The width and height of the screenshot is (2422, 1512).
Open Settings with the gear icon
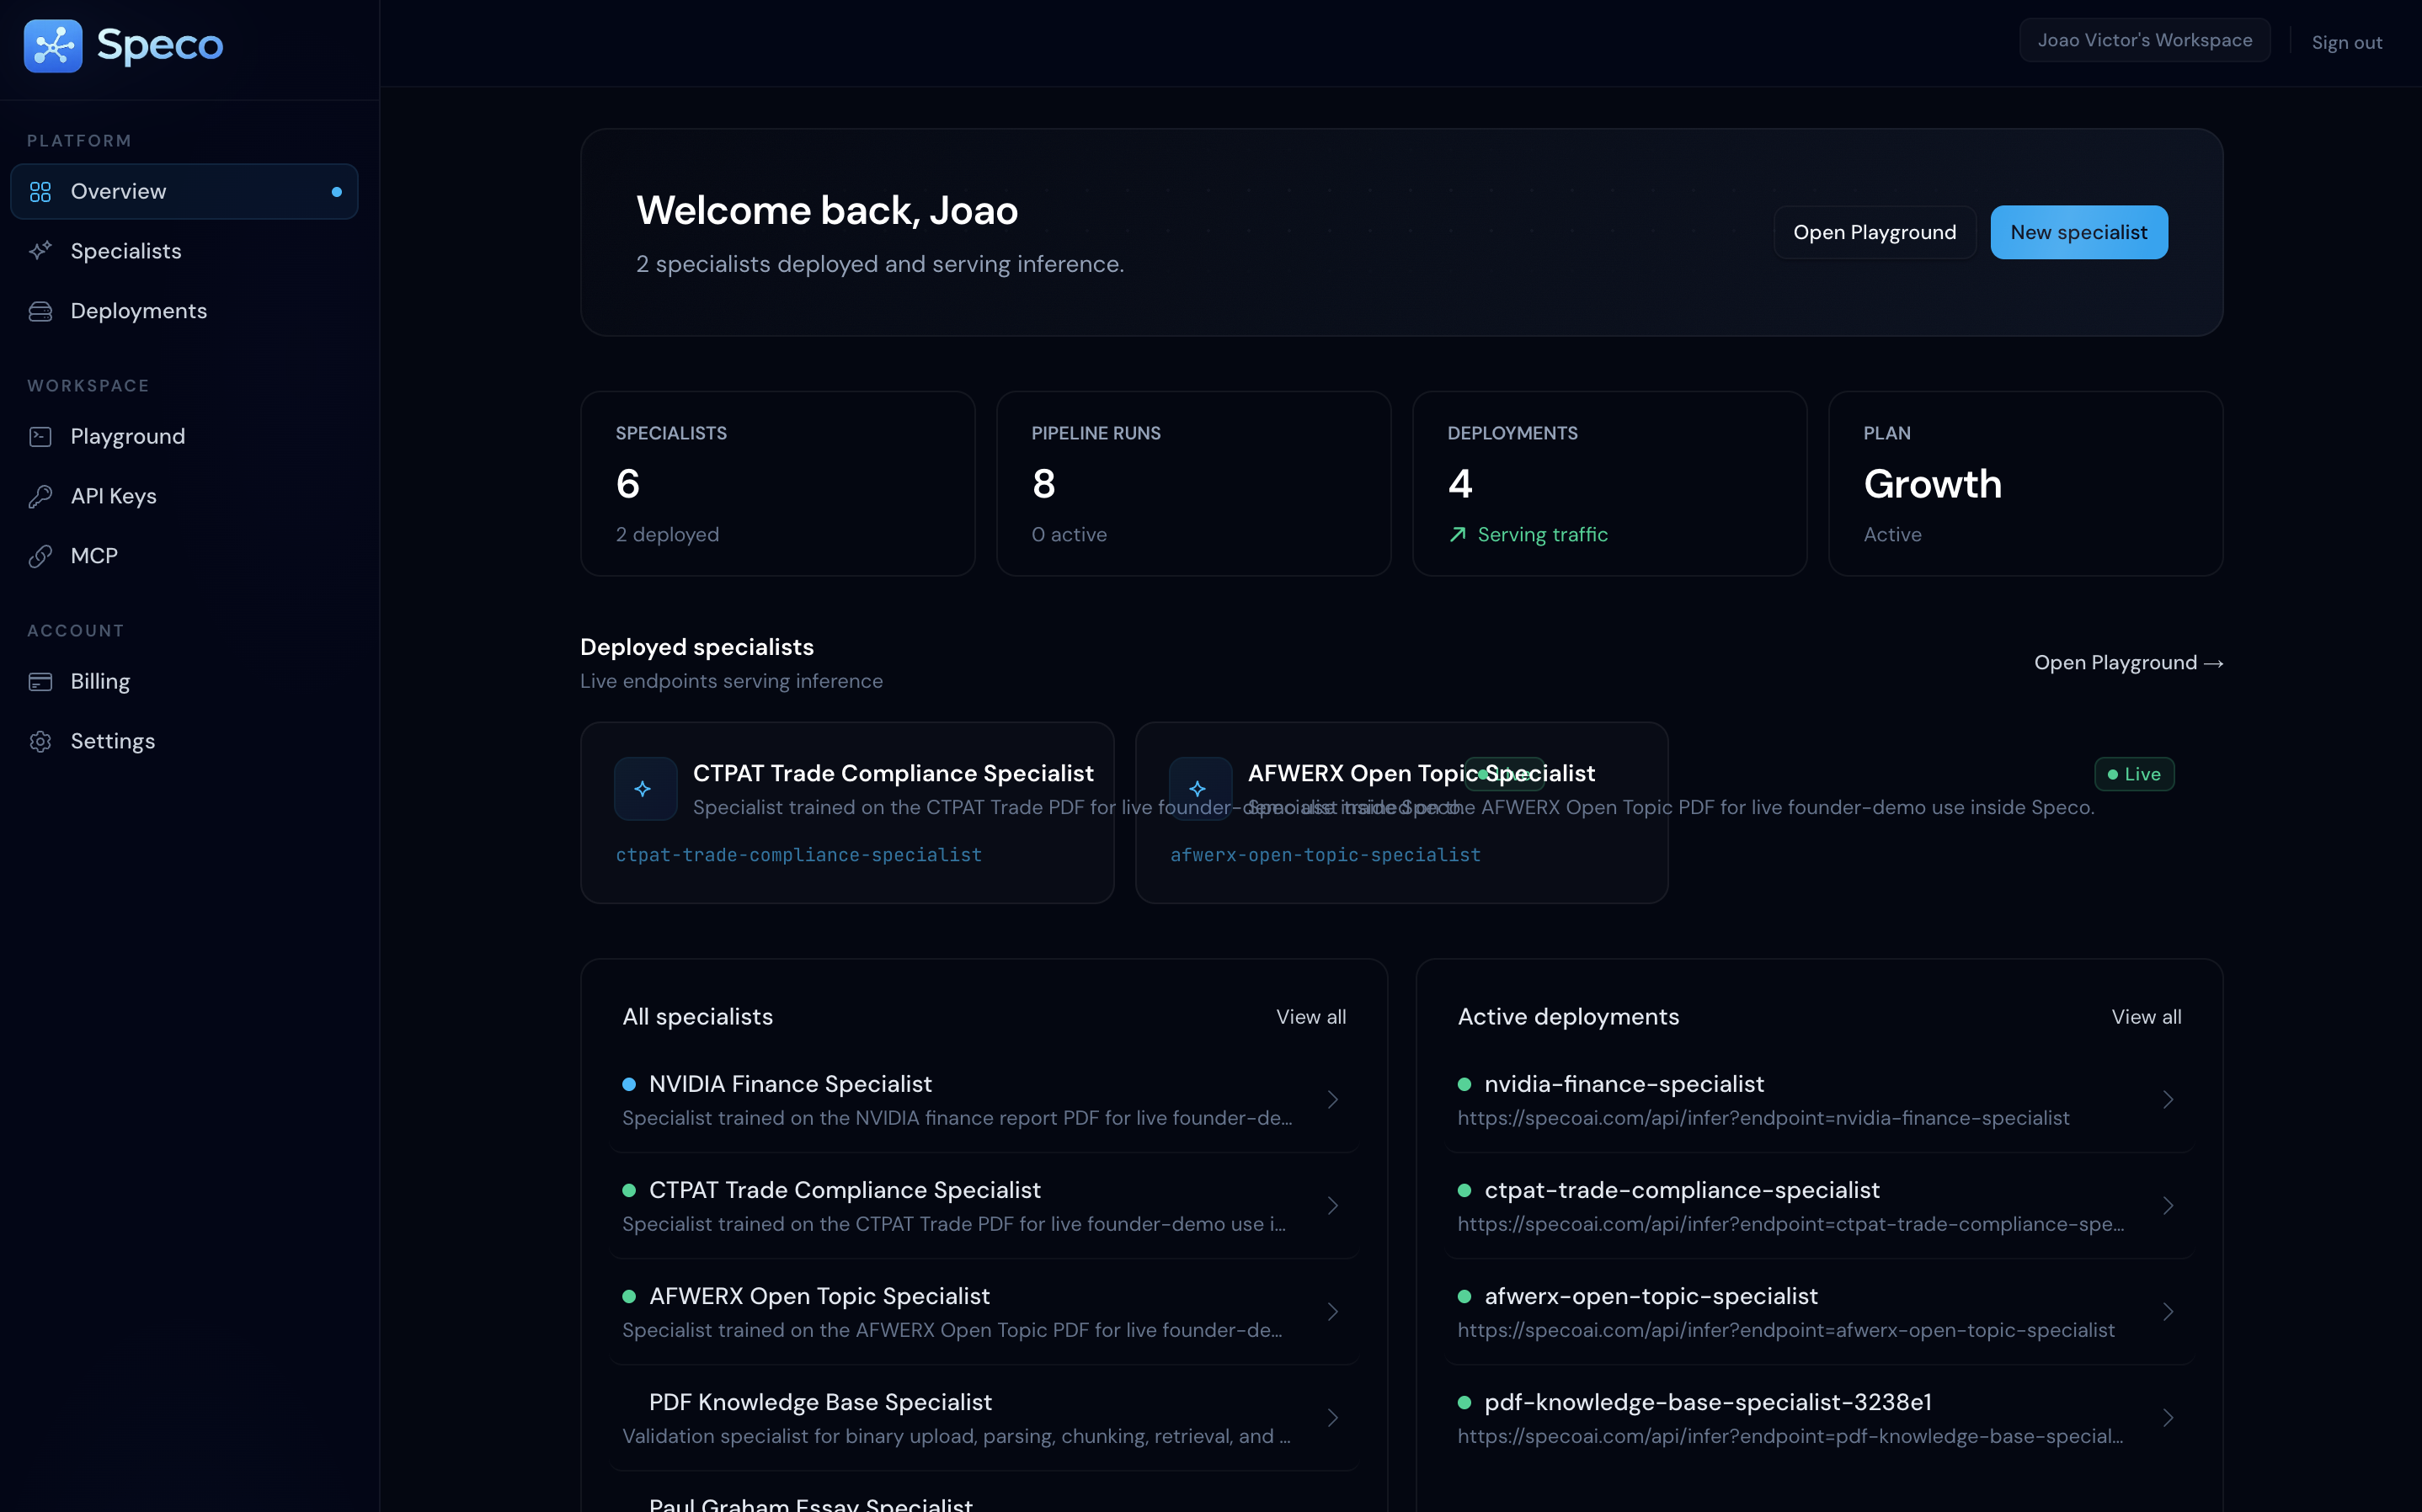41,741
